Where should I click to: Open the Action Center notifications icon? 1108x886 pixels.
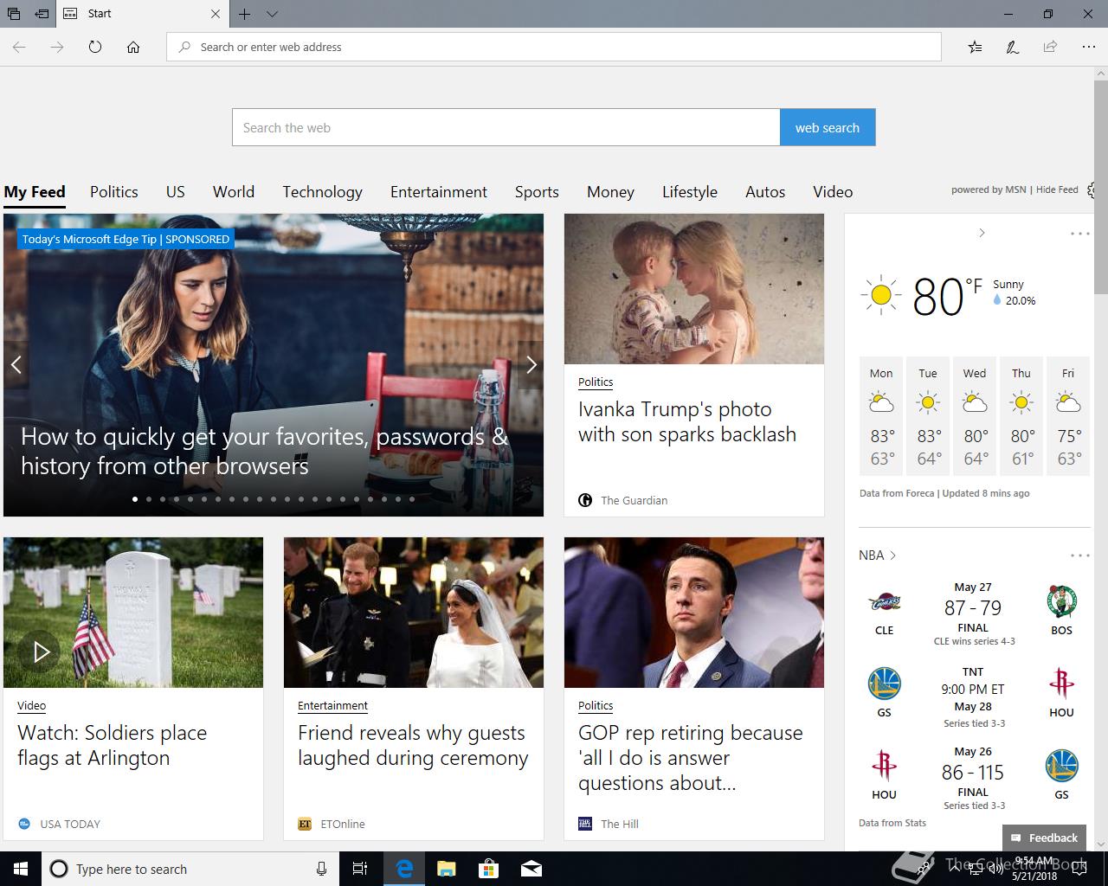(1079, 869)
